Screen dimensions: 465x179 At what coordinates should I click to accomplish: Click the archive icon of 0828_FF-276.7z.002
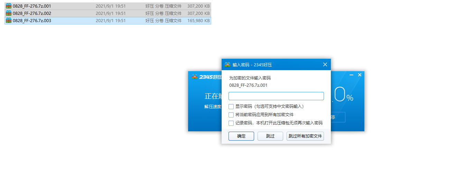click(x=9, y=13)
